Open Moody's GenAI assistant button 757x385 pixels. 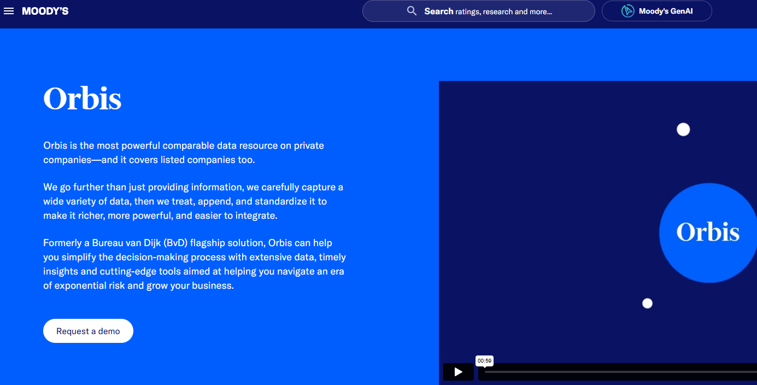656,11
